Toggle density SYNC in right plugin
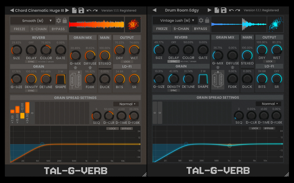 (174, 90)
